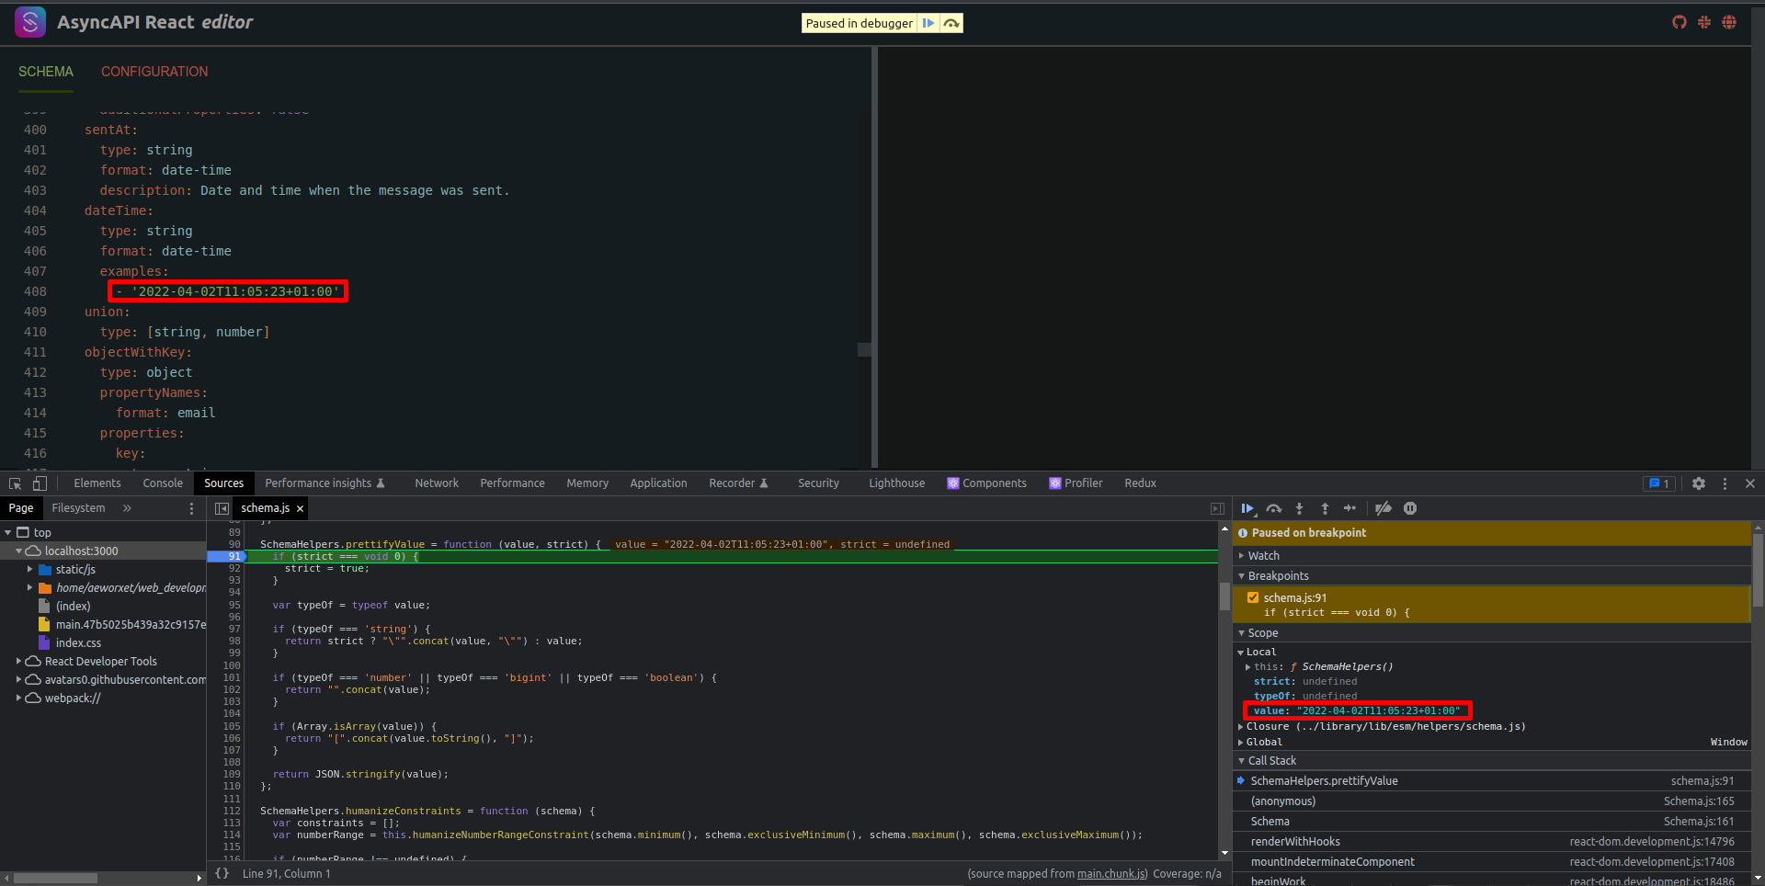This screenshot has width=1765, height=886.
Task: Uncheck the schema.js:91 breakpoint
Action: (1253, 597)
